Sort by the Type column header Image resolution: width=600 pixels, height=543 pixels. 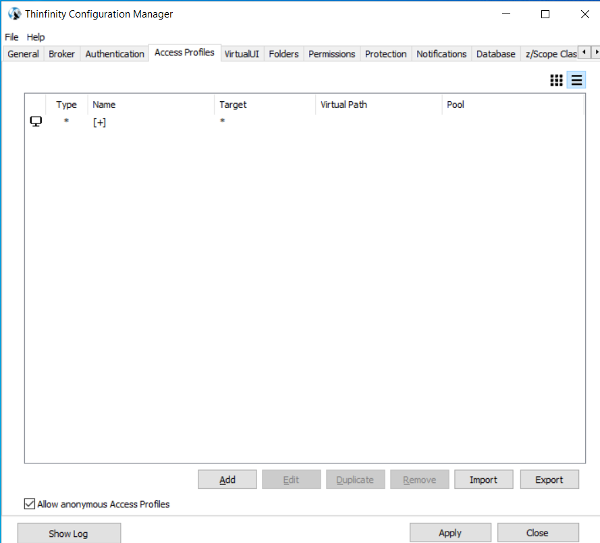pyautogui.click(x=67, y=105)
